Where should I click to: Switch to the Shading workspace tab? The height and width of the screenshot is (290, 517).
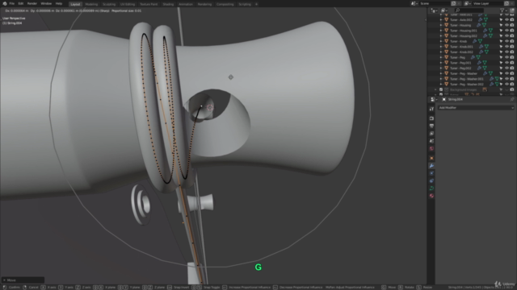point(168,4)
